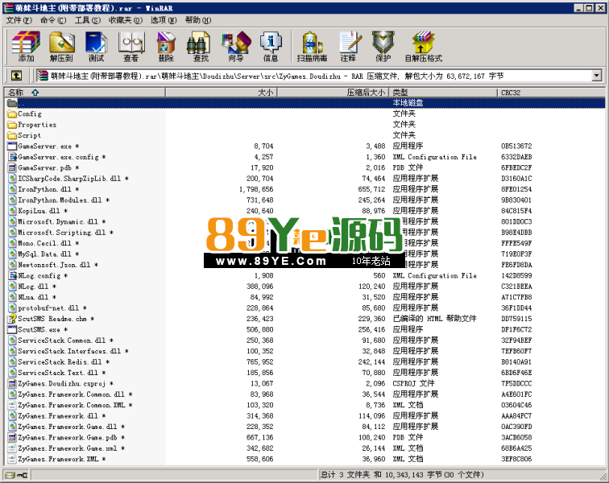609x483 pixels.
Task: Click the Script folder icon
Action: click(x=12, y=135)
